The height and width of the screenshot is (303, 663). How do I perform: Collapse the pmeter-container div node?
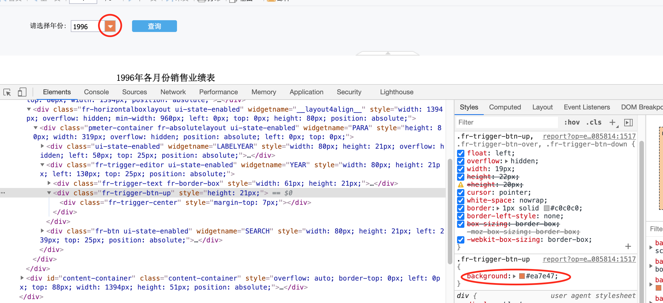tap(35, 128)
